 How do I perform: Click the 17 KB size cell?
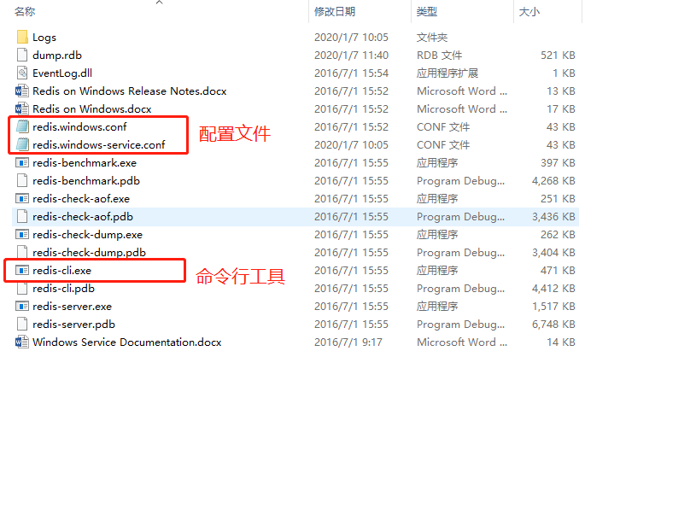[561, 108]
